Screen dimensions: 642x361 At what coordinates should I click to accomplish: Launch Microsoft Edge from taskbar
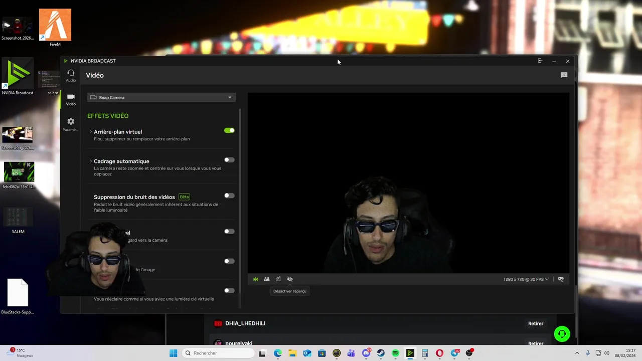pos(278,353)
